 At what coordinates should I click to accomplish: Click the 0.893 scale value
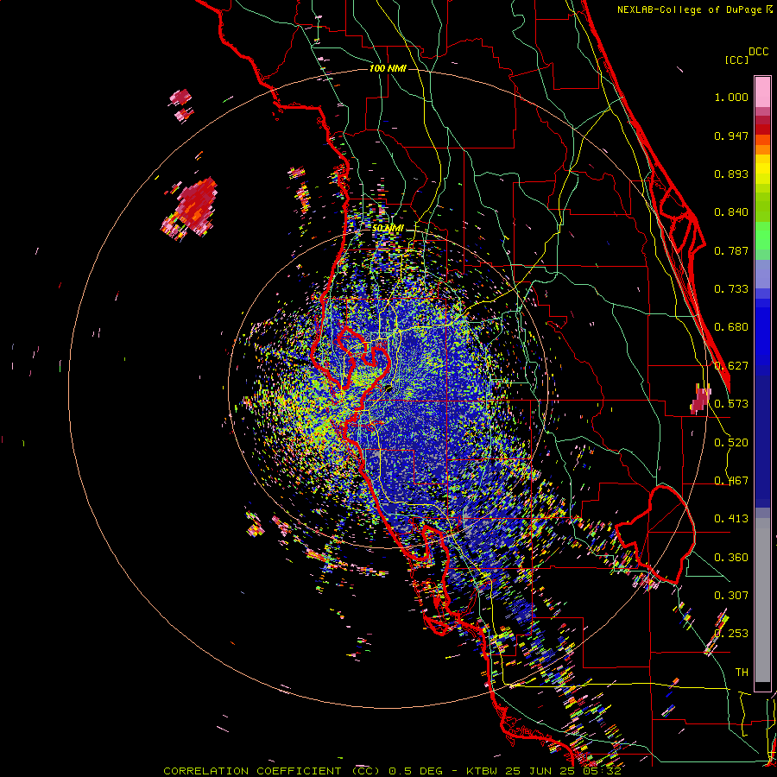731,174
